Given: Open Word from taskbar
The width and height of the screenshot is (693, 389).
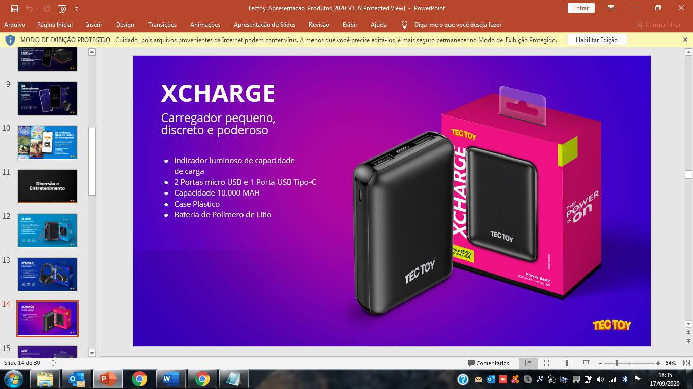Looking at the screenshot, I should tap(171, 379).
